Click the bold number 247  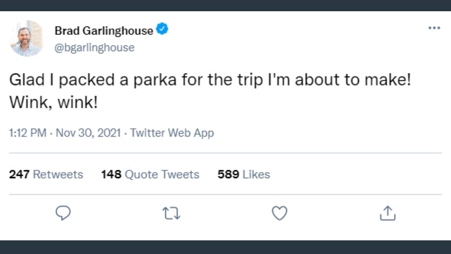tap(19, 175)
